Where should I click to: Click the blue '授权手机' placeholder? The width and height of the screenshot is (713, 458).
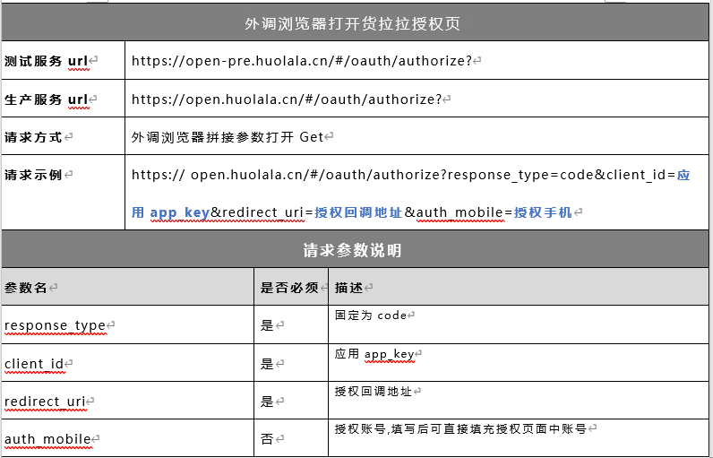click(x=543, y=212)
